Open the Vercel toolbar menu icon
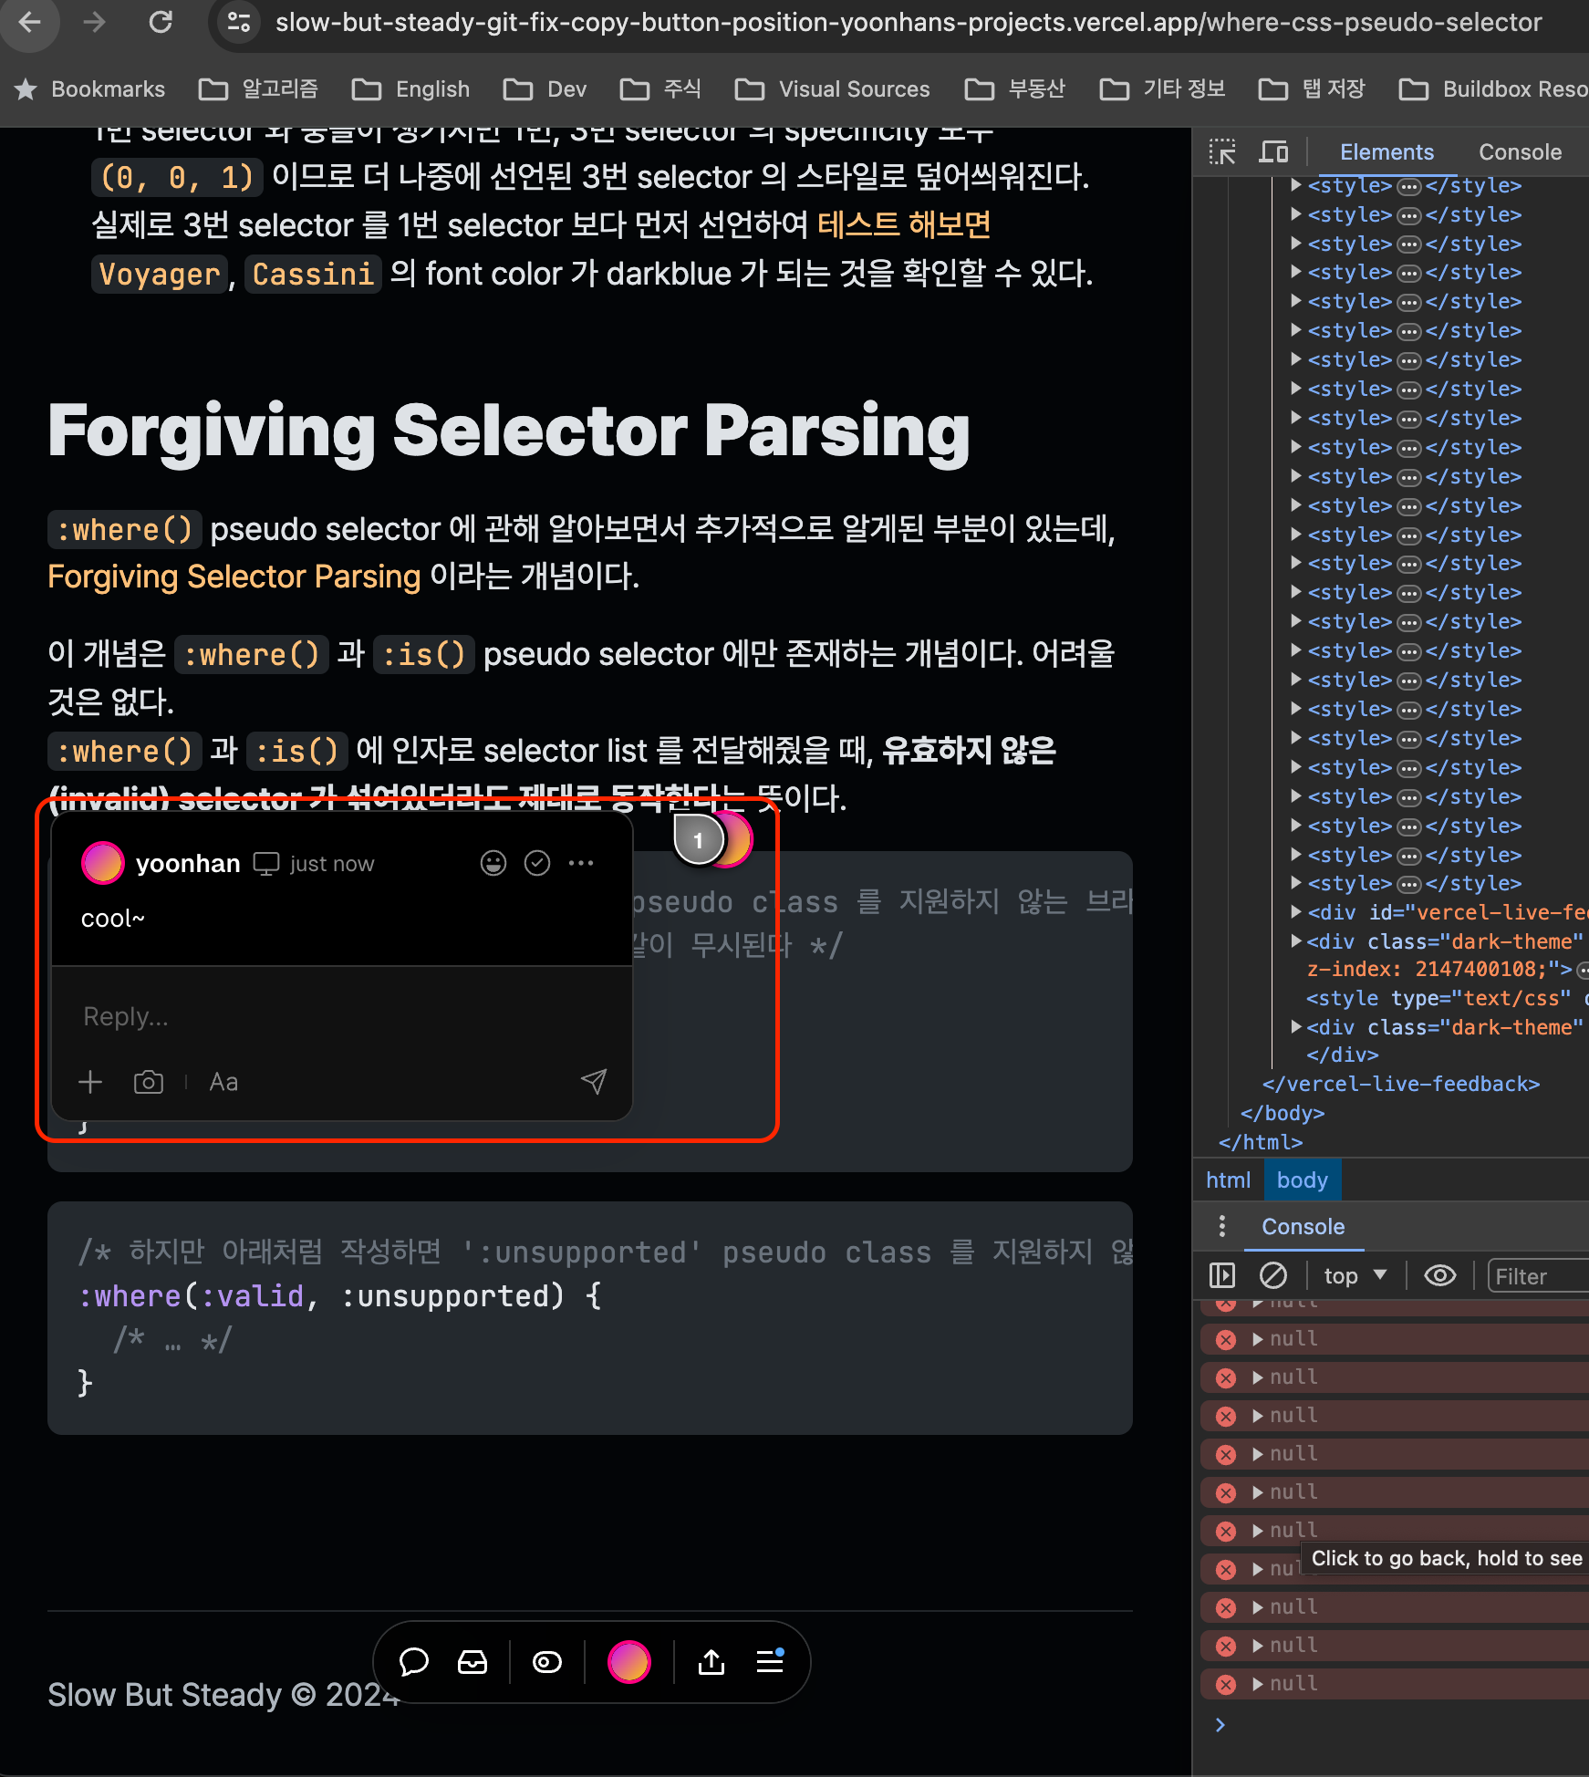 [x=770, y=1661]
